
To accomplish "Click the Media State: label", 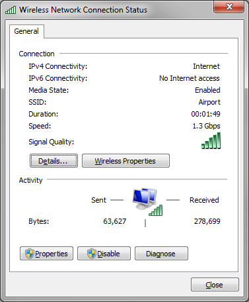I will 49,90.
